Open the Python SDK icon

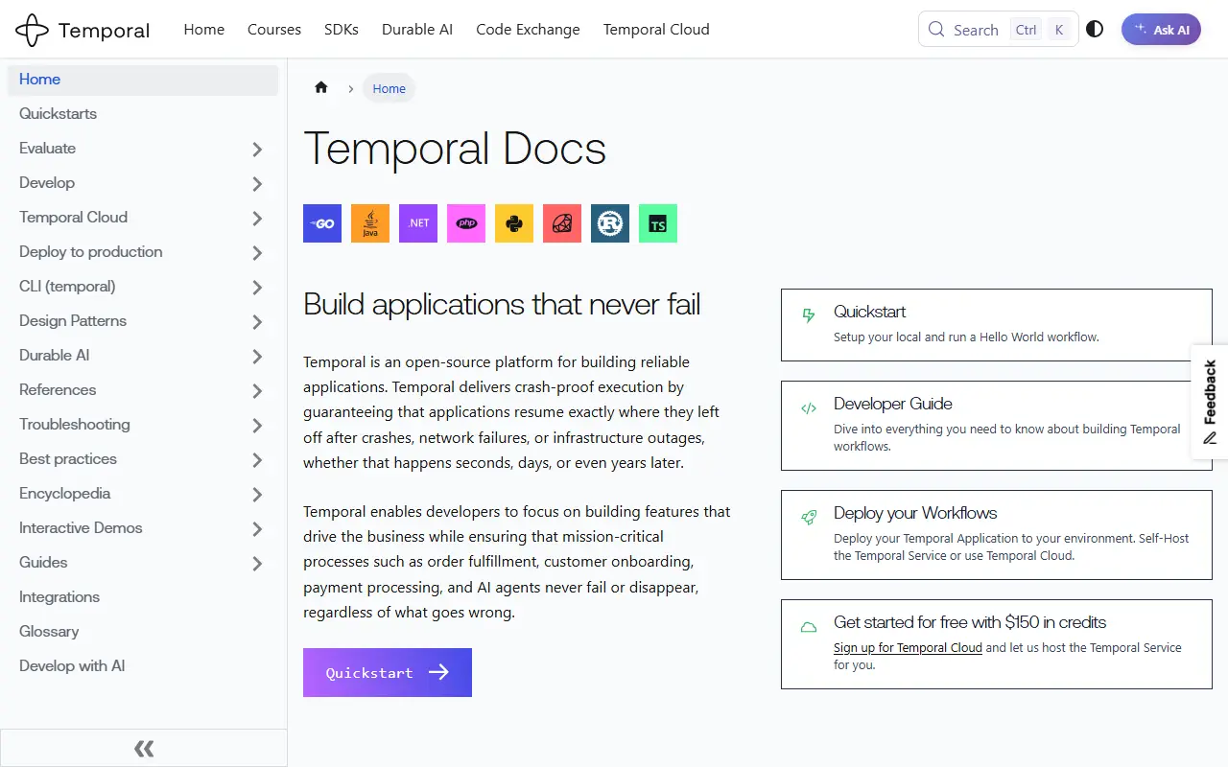[514, 223]
